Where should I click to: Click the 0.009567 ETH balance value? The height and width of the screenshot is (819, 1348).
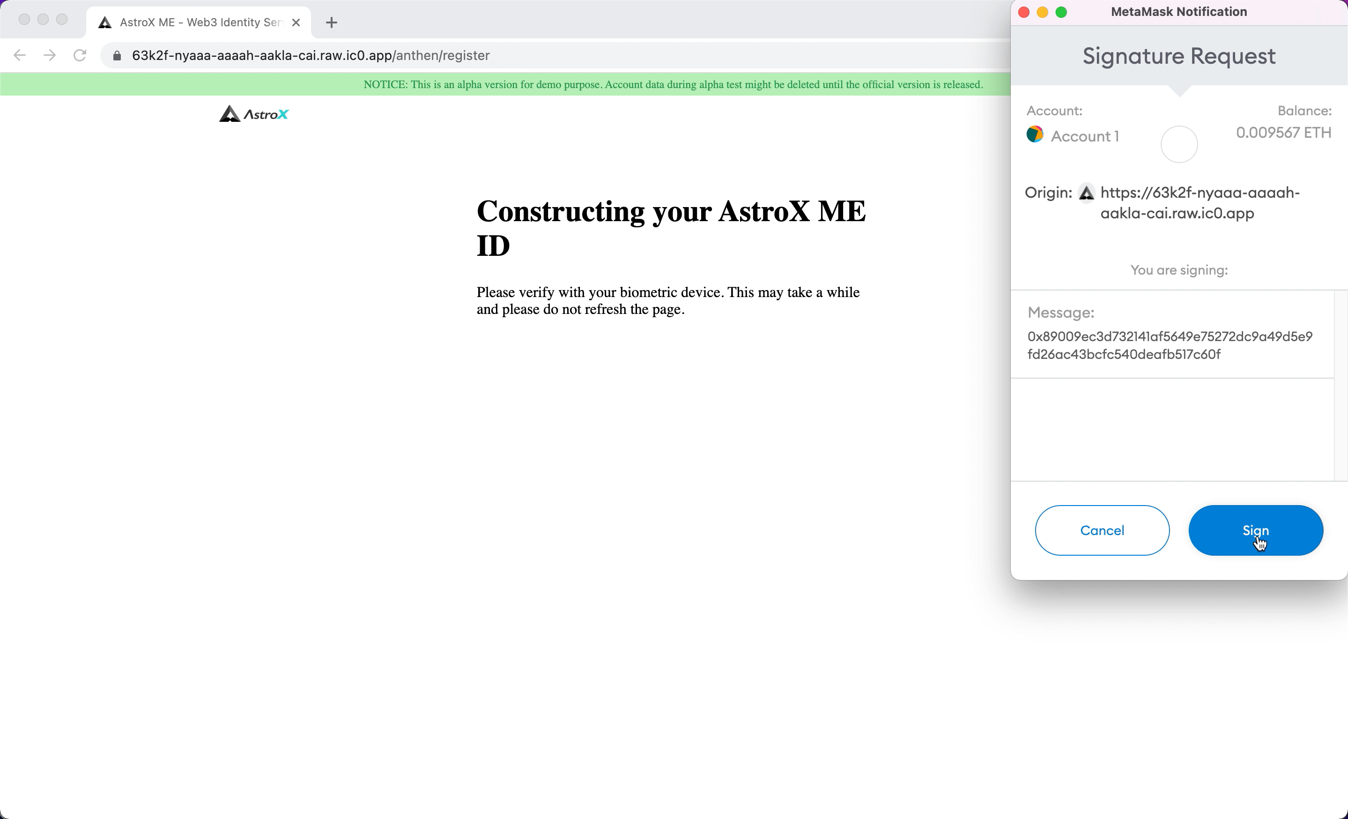click(x=1283, y=133)
